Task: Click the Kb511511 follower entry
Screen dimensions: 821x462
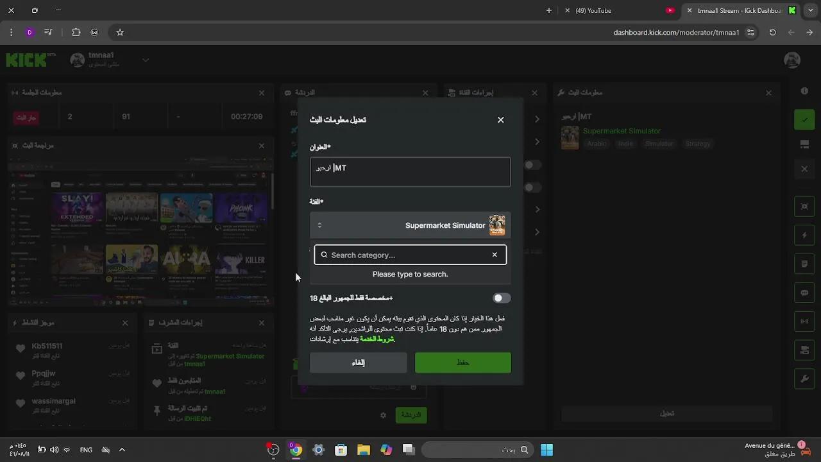Action: pyautogui.click(x=71, y=350)
